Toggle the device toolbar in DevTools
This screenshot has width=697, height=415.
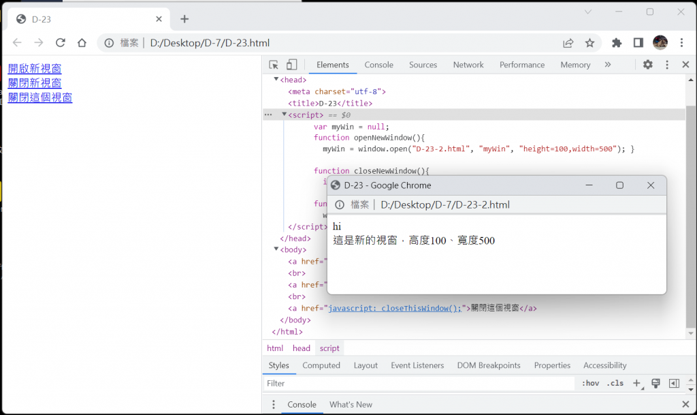[x=291, y=65]
